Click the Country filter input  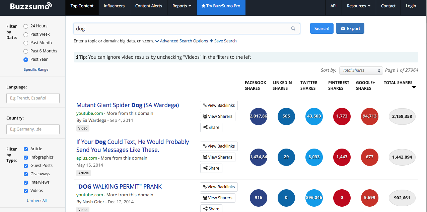(33, 129)
